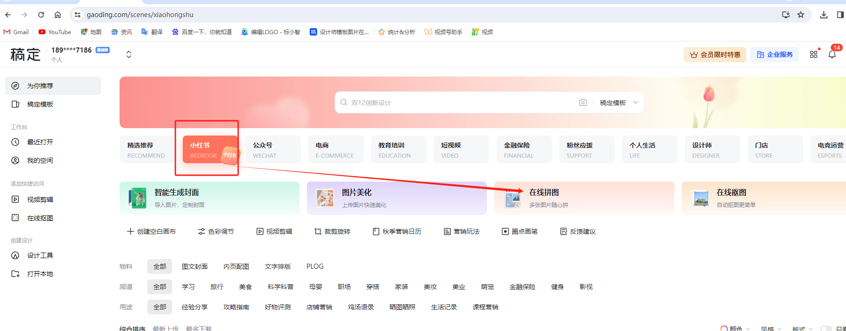Select the 图文封面 material filter

click(194, 266)
